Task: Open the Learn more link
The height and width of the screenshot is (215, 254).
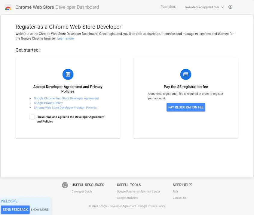Action: (x=66, y=38)
